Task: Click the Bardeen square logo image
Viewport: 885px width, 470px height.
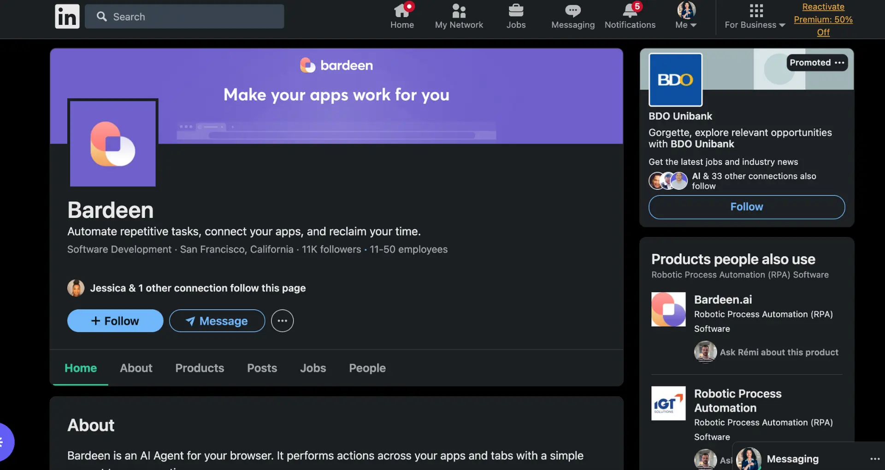Action: tap(113, 143)
